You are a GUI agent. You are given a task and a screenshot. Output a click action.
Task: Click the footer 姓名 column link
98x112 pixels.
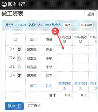(49, 86)
